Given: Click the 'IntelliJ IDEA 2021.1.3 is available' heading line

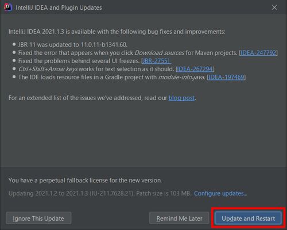Looking at the screenshot, I should coord(117,32).
